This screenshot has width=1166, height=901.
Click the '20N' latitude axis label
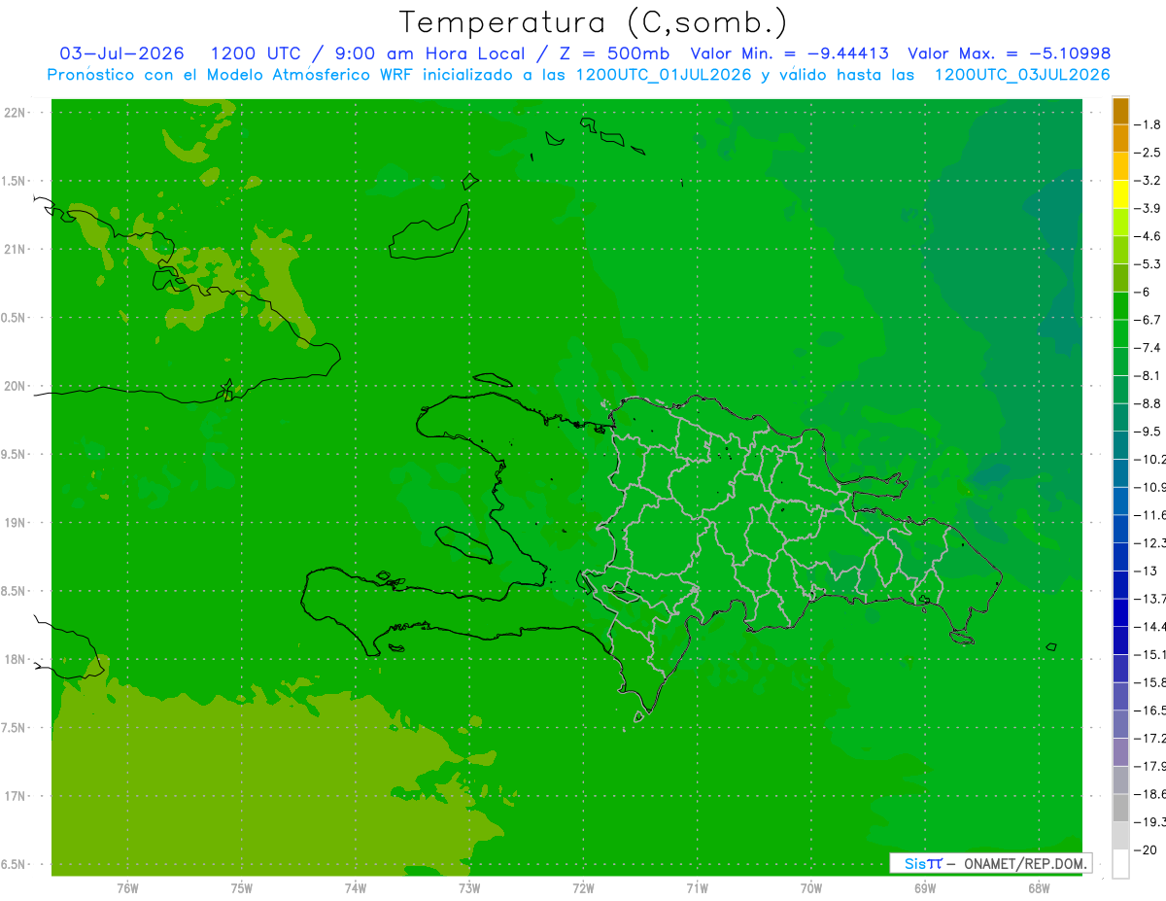click(x=15, y=387)
